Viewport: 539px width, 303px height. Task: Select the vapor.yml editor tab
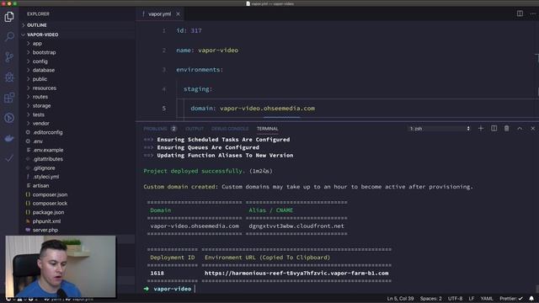(159, 14)
